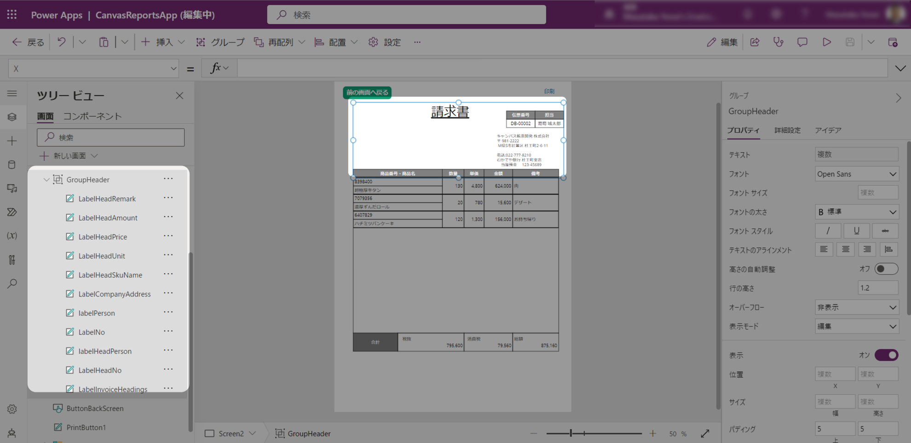Click the search magnifier in left rail
Viewport: 911px width, 443px height.
[x=12, y=283]
